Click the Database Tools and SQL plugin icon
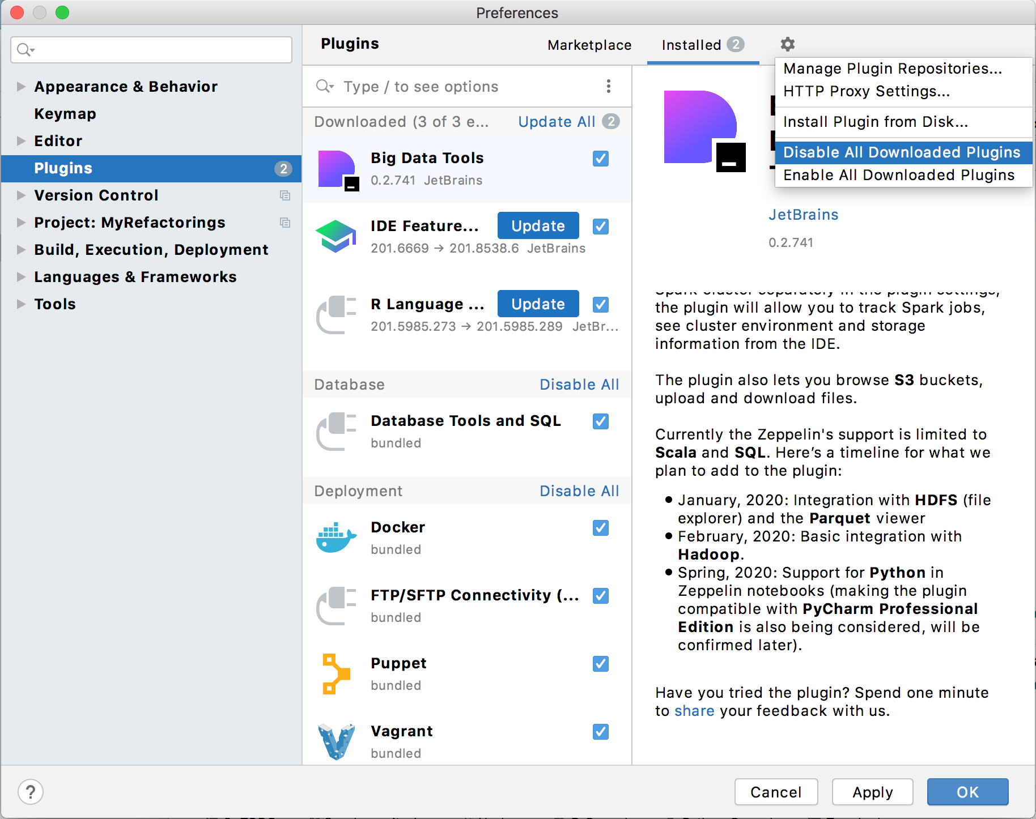This screenshot has width=1036, height=819. tap(336, 430)
